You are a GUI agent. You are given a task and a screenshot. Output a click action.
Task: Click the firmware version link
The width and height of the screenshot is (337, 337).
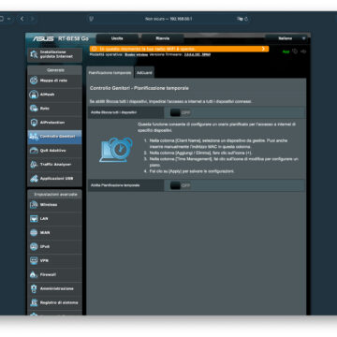(x=197, y=54)
